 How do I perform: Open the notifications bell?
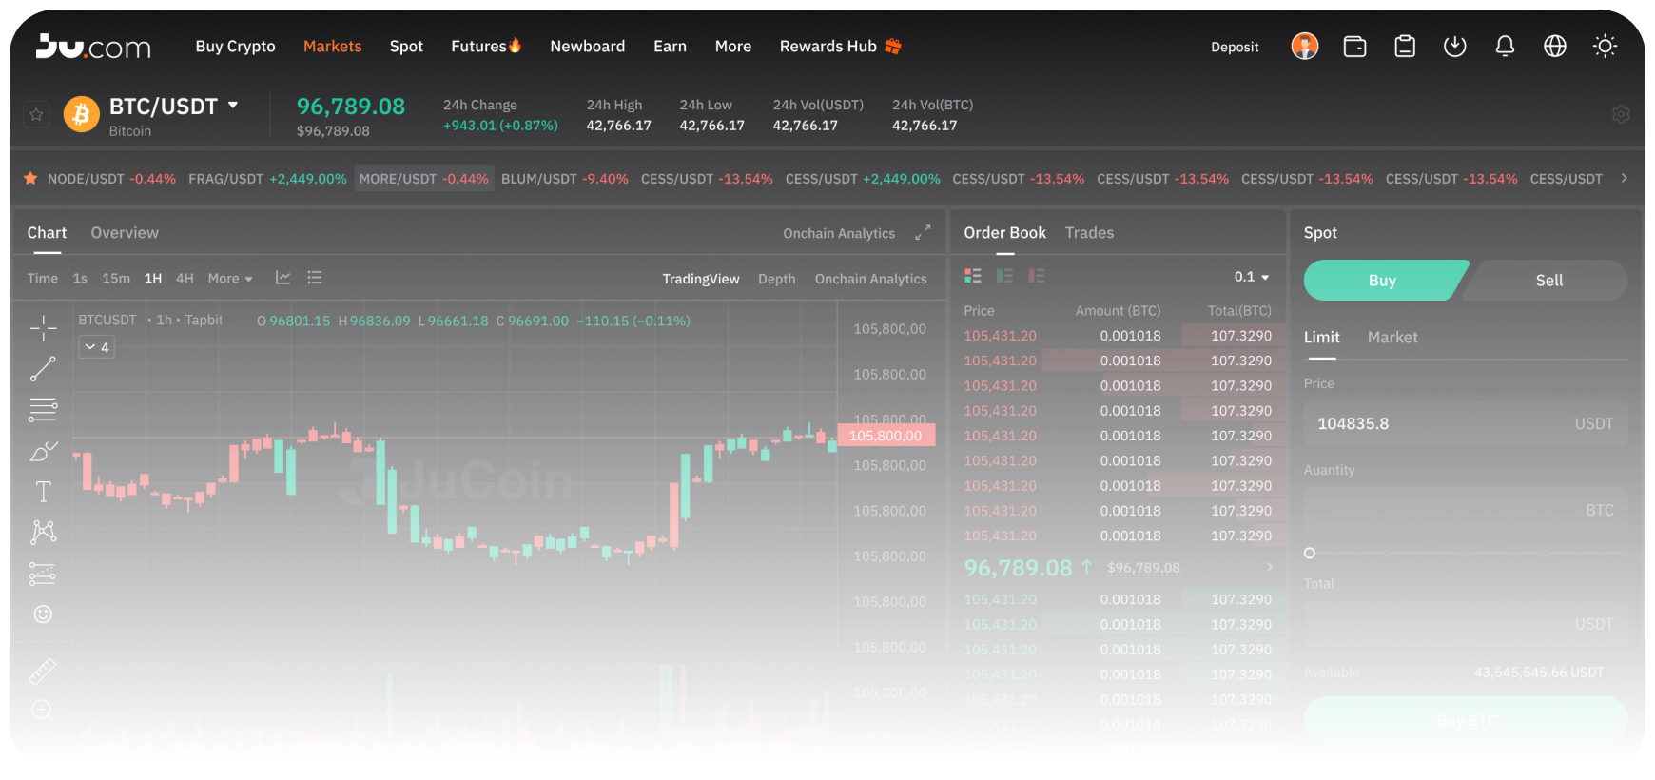pos(1505,47)
